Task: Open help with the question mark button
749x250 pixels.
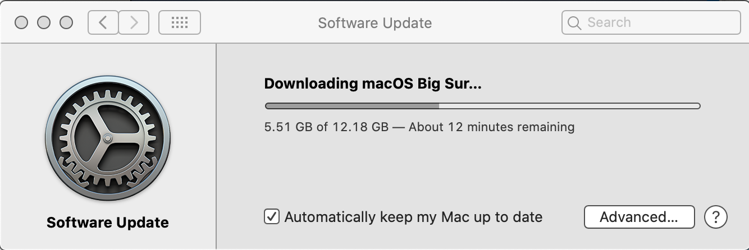Action: (716, 217)
